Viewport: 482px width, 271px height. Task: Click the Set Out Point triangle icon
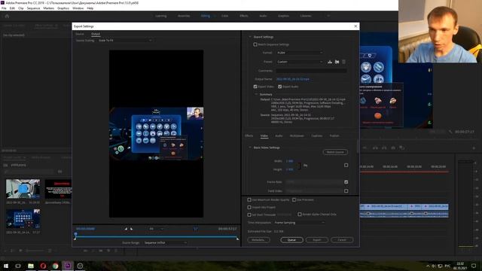pos(132,229)
